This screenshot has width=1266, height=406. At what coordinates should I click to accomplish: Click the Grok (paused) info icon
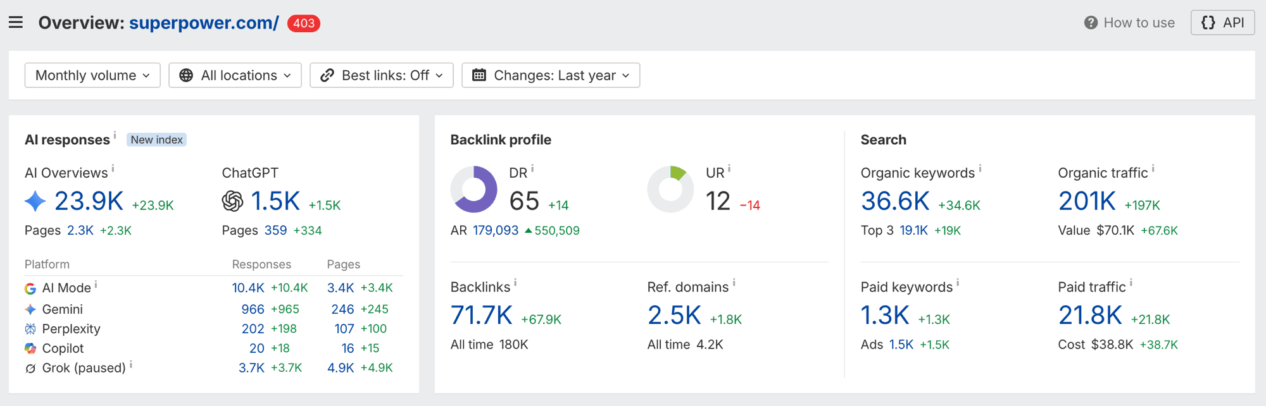(x=131, y=364)
